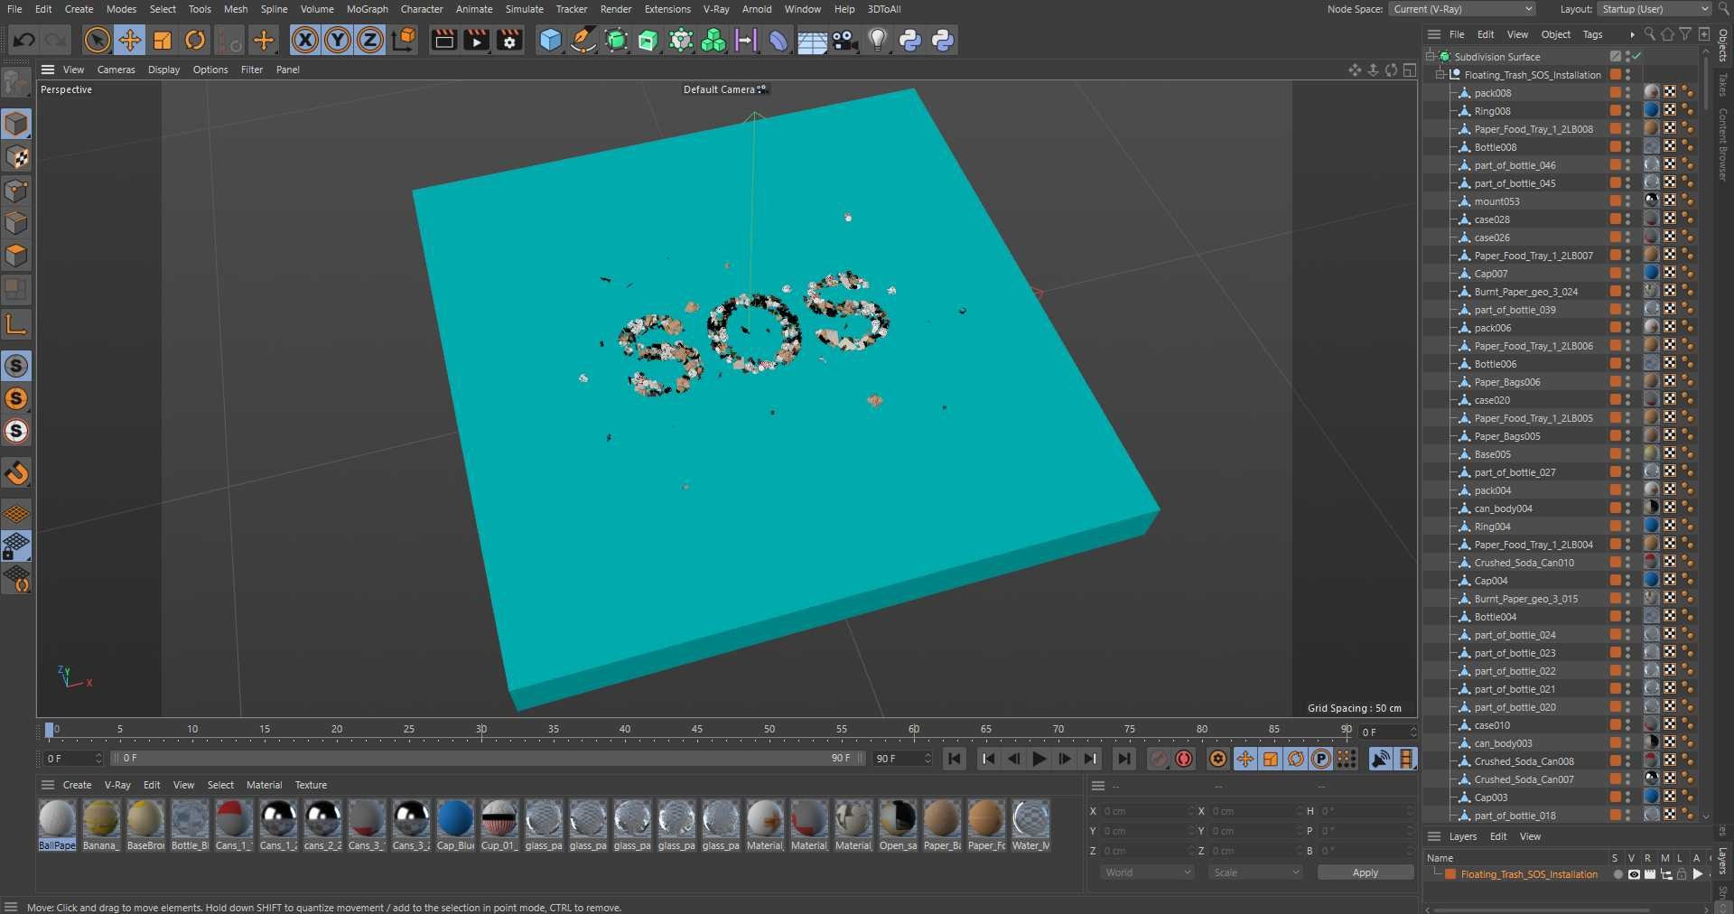The height and width of the screenshot is (914, 1734).
Task: Switch to Texture mode checkered icon
Action: [16, 157]
